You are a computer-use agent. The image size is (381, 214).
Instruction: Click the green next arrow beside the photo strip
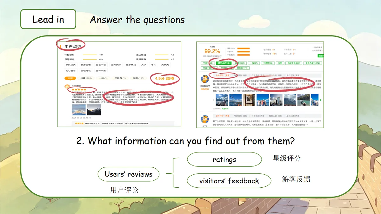(321, 100)
